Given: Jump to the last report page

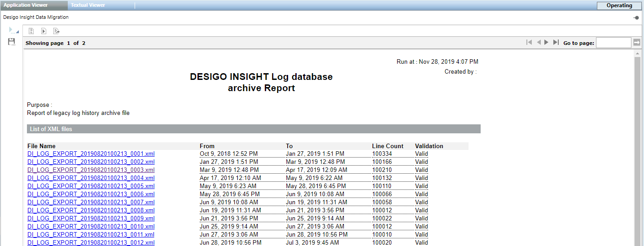Looking at the screenshot, I should pyautogui.click(x=556, y=42).
